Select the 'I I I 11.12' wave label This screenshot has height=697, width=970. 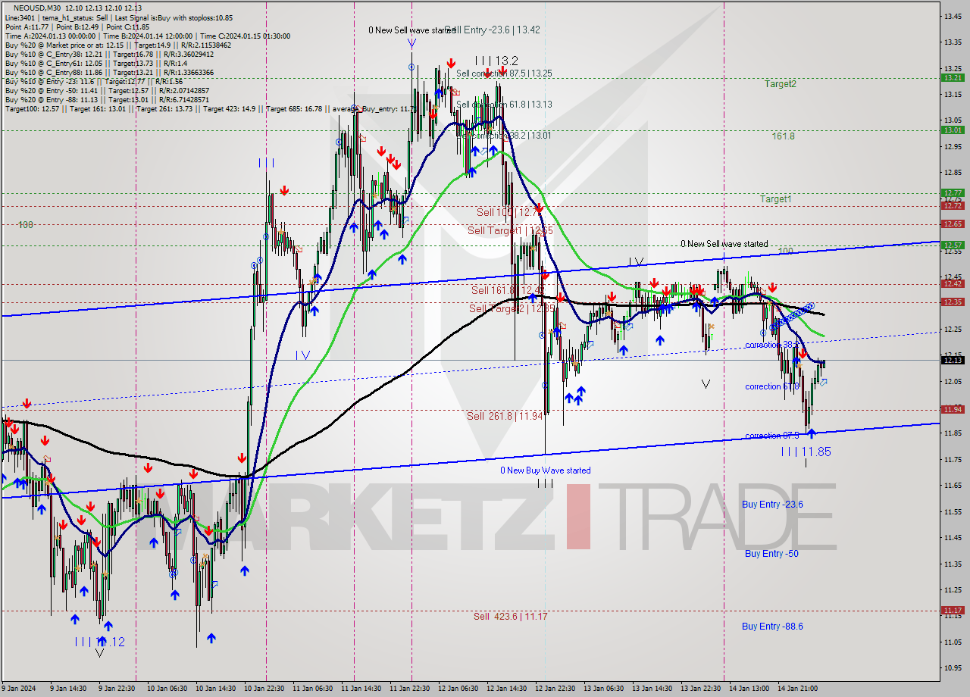coord(99,642)
